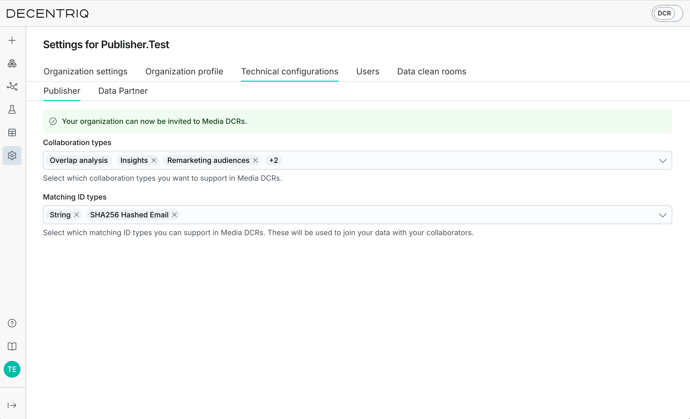Click inside the Matching ID types field

pyautogui.click(x=357, y=215)
